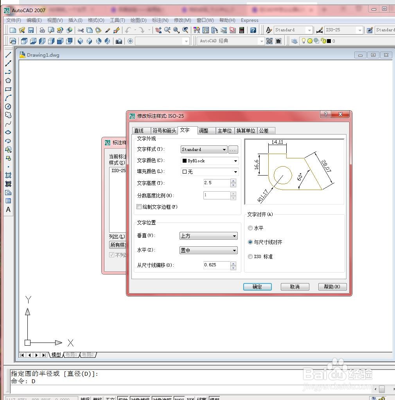Viewport: 395px width, 400px height.
Task: Select the Polygon draw tool
Action: 8,81
